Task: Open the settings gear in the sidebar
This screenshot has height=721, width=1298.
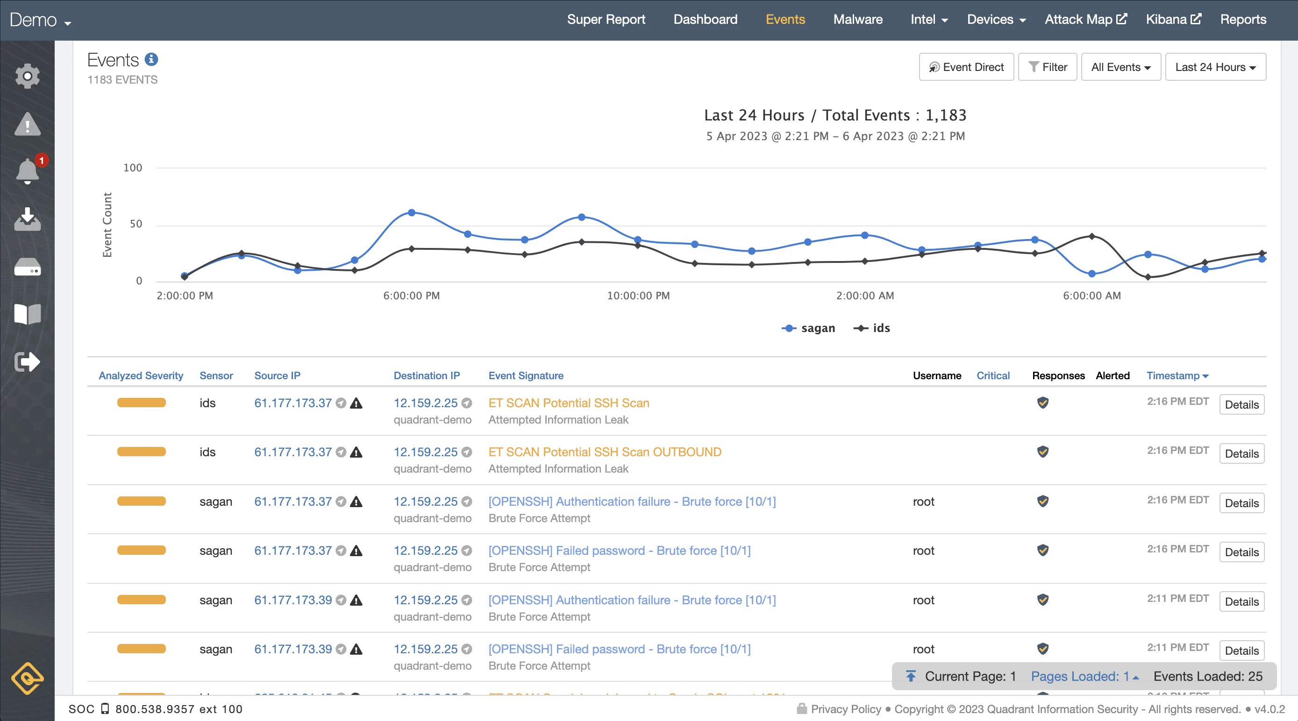Action: coord(28,76)
